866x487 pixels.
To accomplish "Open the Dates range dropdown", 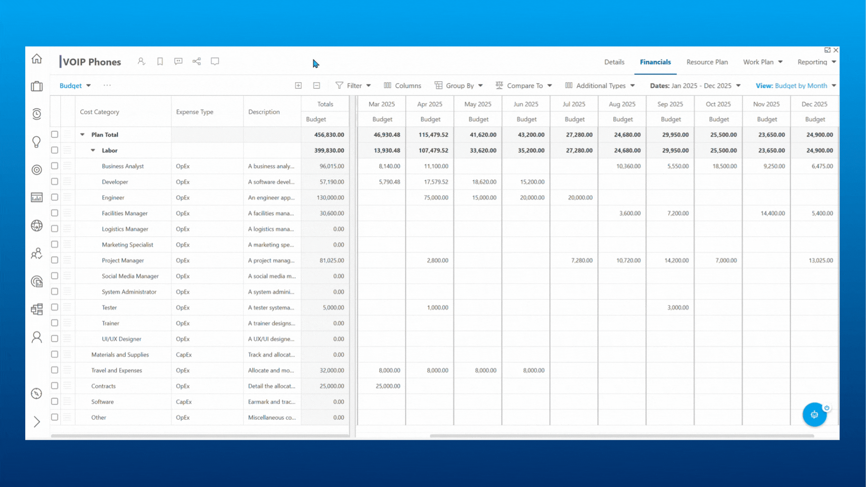I will [695, 86].
